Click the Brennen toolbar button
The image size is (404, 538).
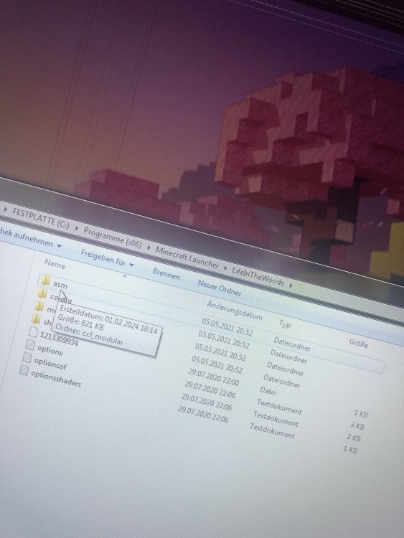[x=166, y=274]
